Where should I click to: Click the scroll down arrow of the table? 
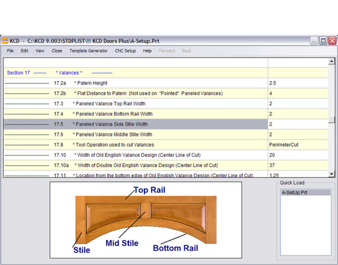point(332,173)
